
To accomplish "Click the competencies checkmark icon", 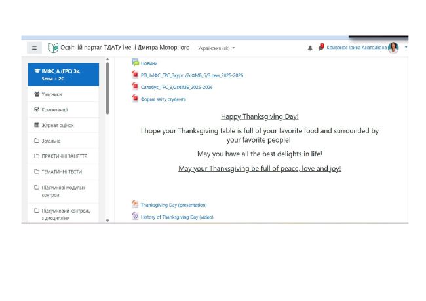I will tap(37, 109).
